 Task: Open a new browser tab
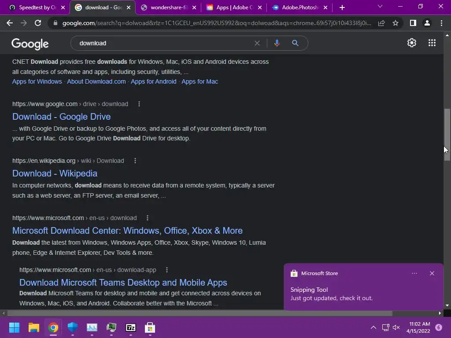point(342,7)
